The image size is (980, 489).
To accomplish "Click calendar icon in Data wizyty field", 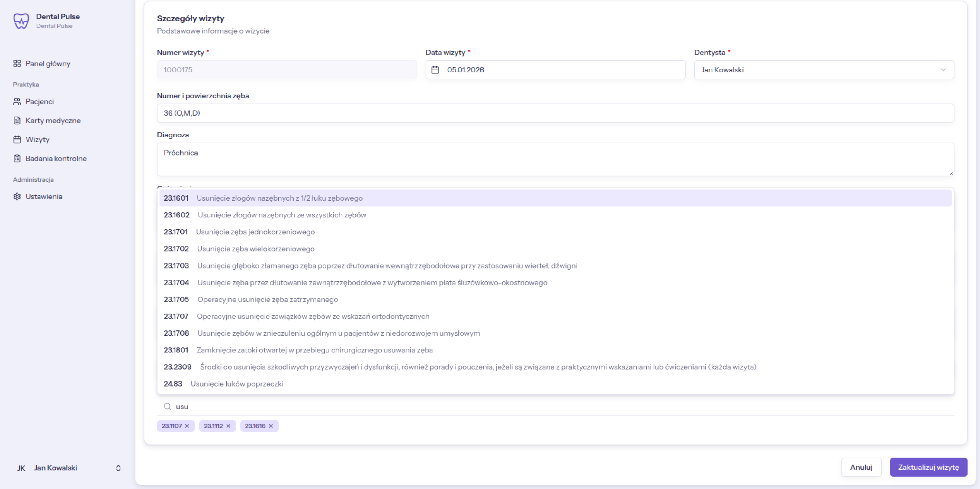I will (435, 70).
